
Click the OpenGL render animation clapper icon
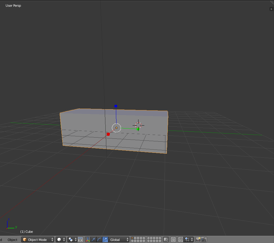tap(204, 239)
